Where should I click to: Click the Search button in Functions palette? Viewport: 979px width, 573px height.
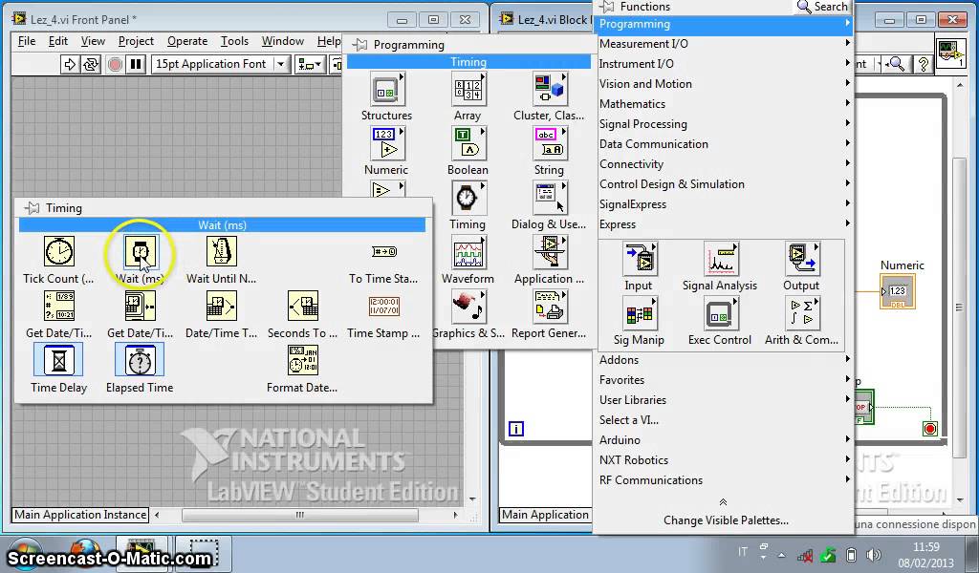point(823,7)
